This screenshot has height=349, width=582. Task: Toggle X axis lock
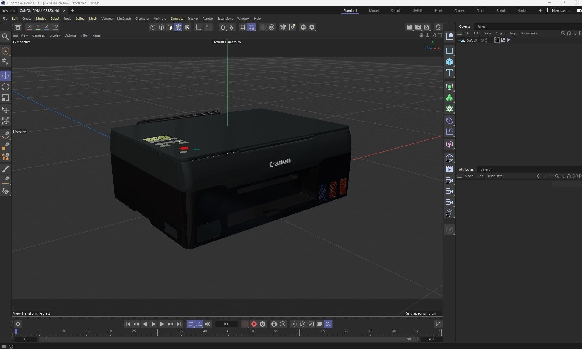click(x=30, y=27)
